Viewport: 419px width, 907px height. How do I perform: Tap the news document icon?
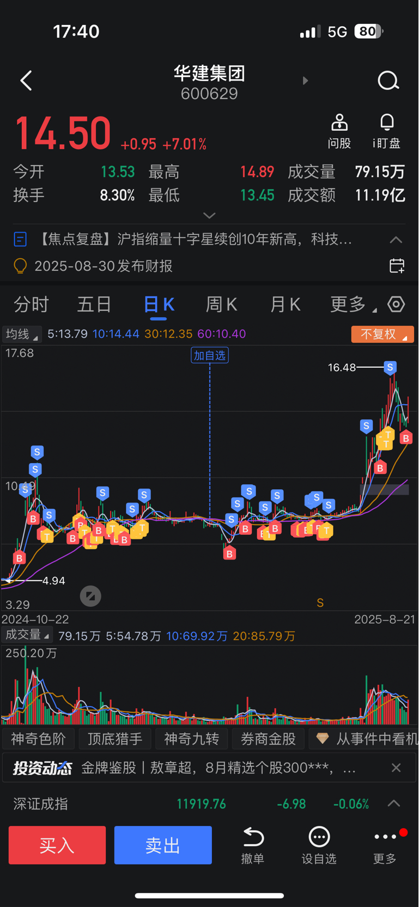[x=20, y=239]
